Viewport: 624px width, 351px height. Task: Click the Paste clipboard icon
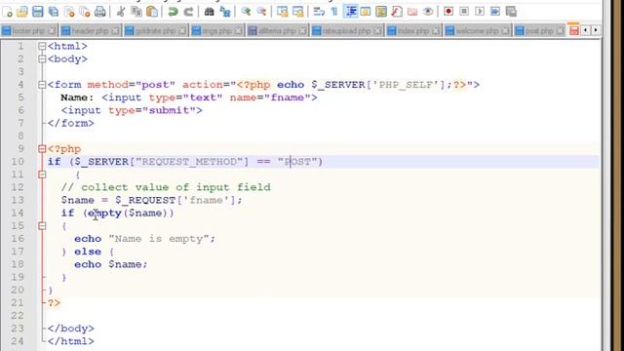click(x=152, y=12)
